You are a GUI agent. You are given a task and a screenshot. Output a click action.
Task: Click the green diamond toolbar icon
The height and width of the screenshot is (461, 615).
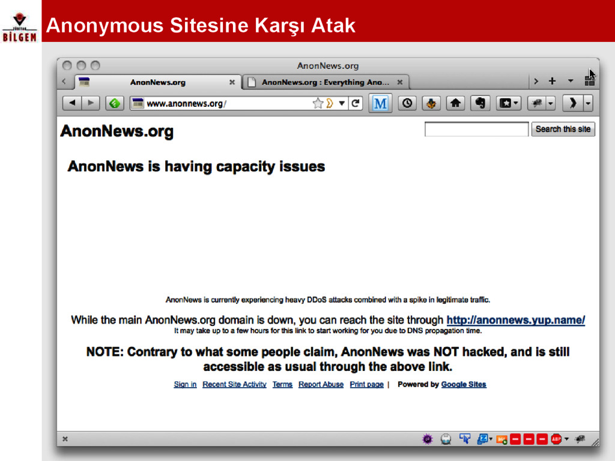pyautogui.click(x=115, y=103)
